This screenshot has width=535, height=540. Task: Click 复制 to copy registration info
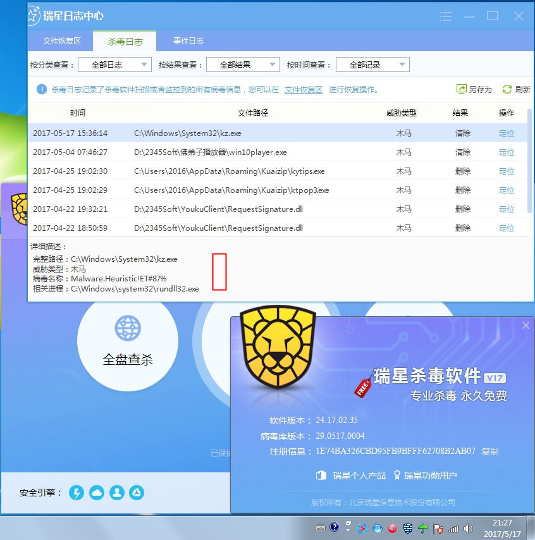tap(490, 451)
